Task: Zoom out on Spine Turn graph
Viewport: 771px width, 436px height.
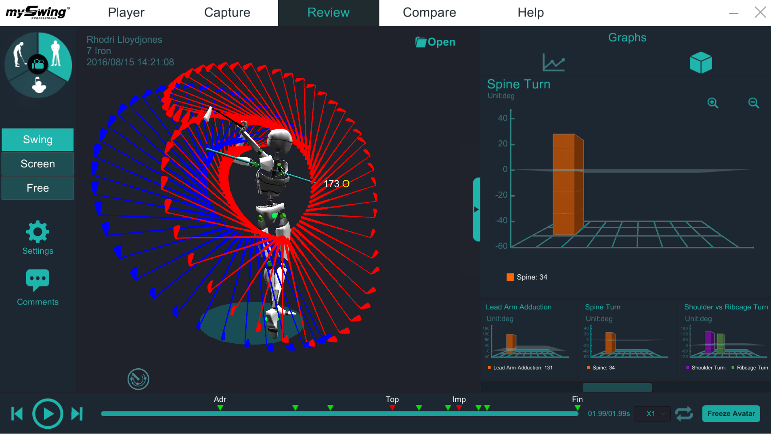Action: (x=754, y=103)
